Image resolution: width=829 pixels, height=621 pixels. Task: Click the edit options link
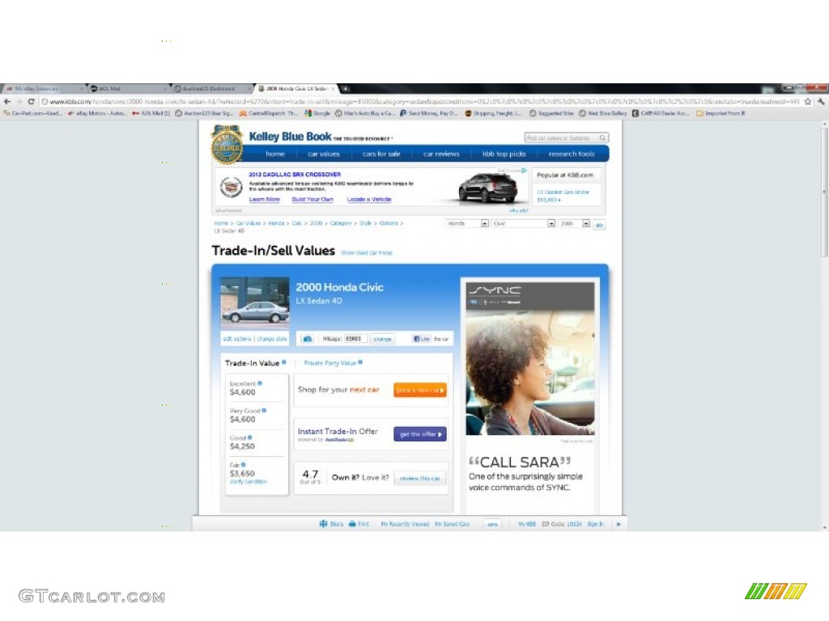(237, 339)
